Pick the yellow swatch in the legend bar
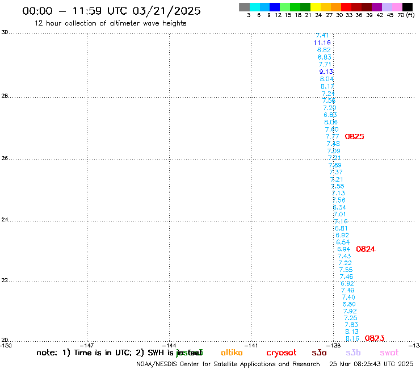420x369 pixels. [316, 7]
